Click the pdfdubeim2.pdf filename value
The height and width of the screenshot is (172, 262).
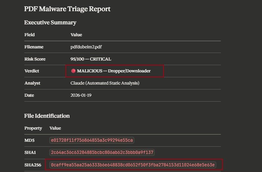click(86, 47)
